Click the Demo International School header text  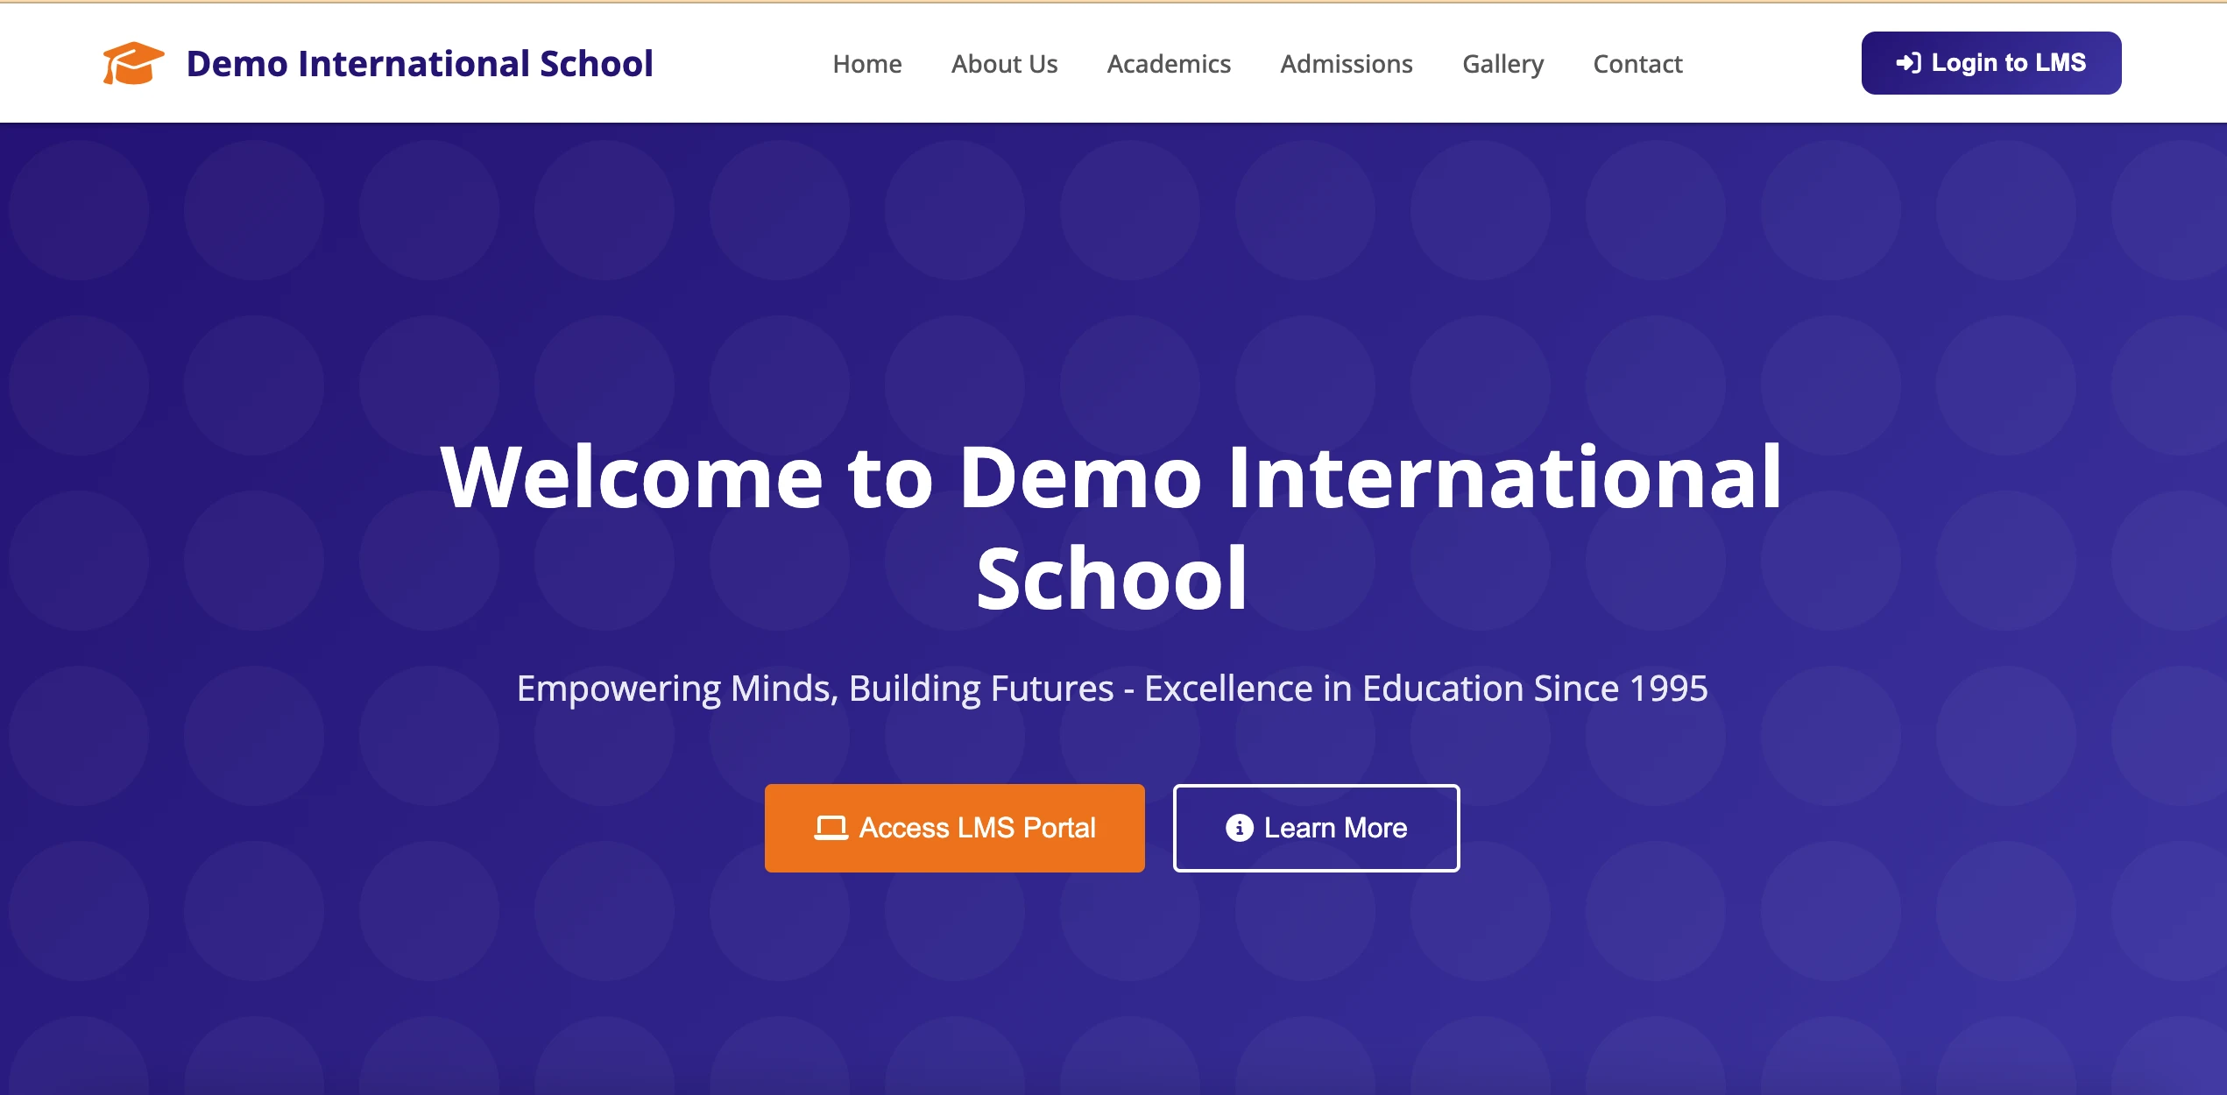pyautogui.click(x=419, y=63)
